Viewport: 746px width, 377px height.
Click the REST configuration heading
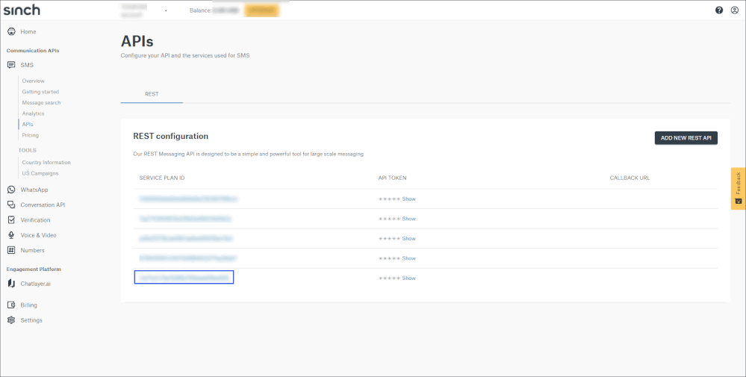pos(171,137)
